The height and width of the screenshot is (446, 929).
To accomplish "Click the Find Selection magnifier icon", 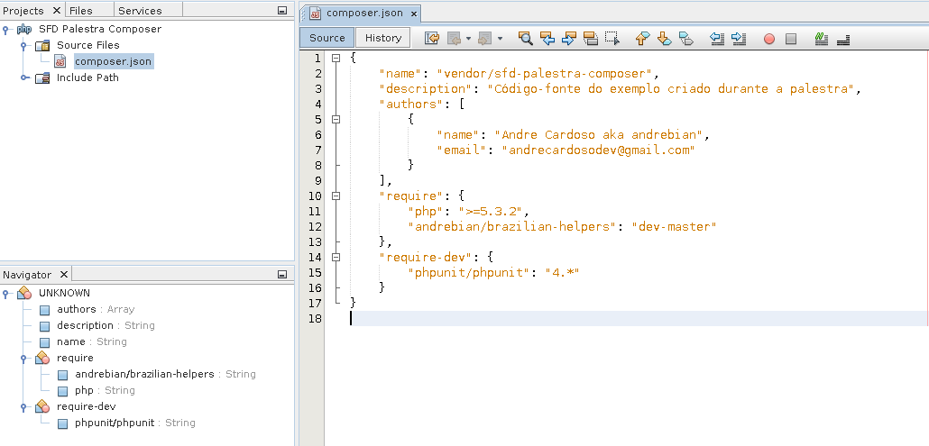I will pos(525,39).
